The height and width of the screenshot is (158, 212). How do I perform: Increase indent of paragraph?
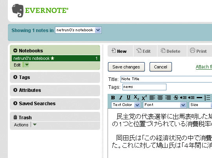coord(183,97)
